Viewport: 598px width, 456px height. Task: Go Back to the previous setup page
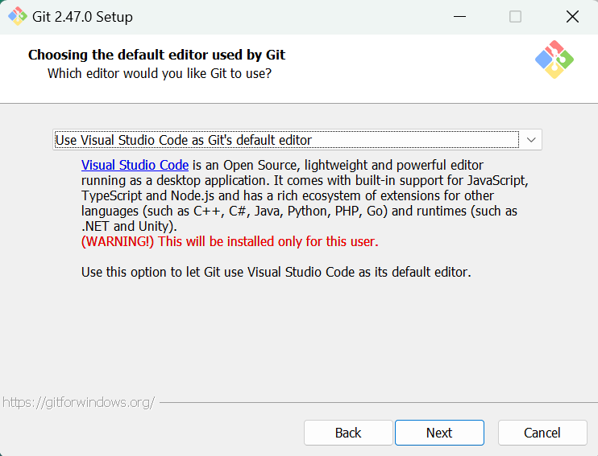tap(348, 433)
